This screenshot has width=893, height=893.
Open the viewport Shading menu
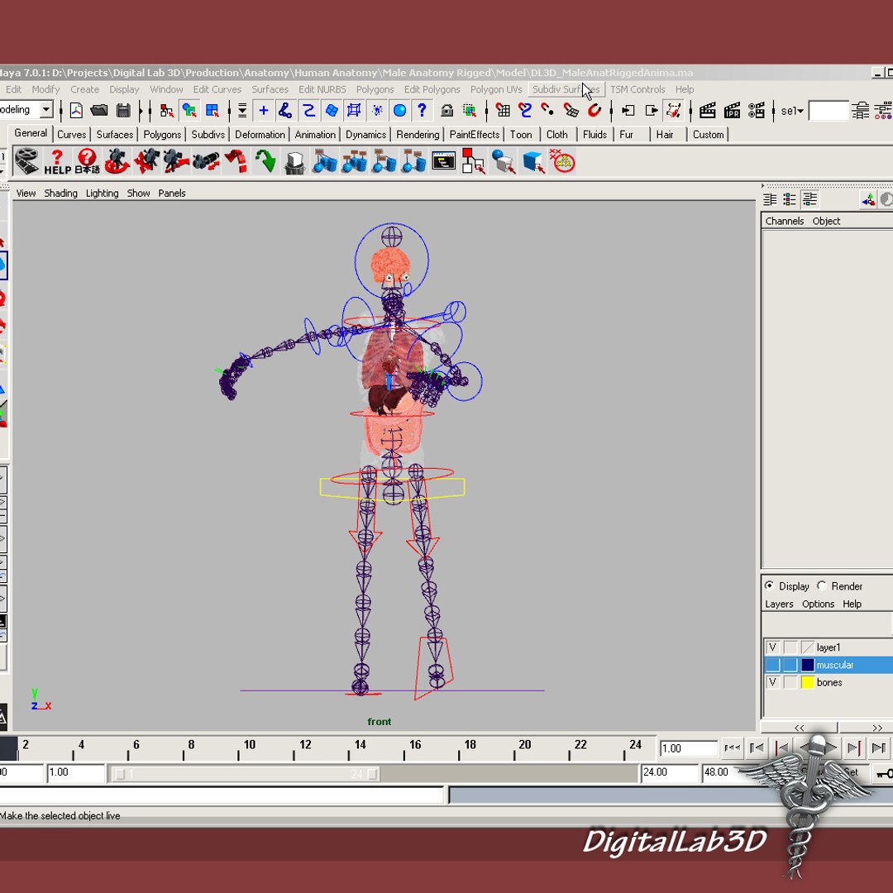pyautogui.click(x=61, y=193)
